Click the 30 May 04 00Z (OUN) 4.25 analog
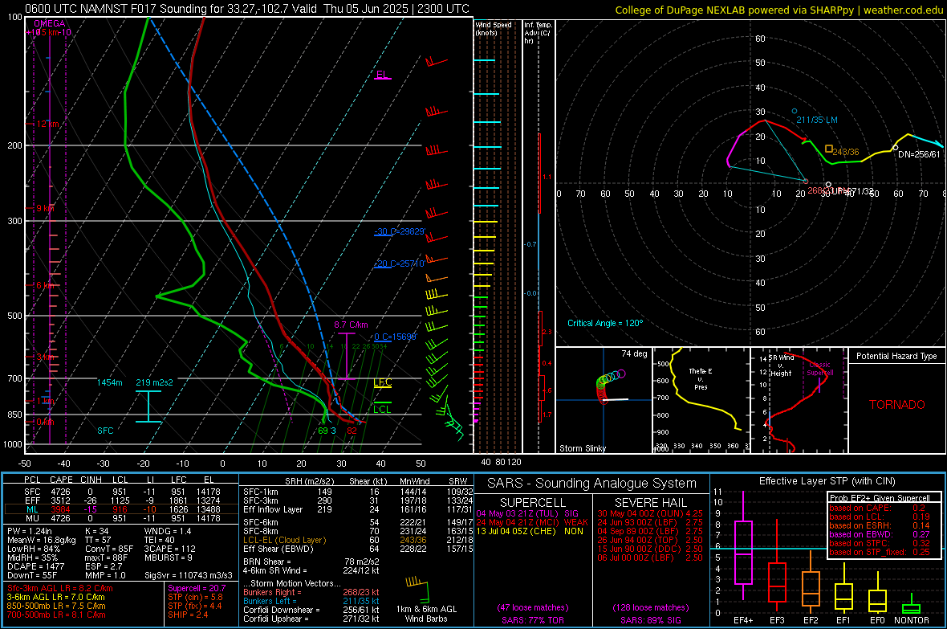Image resolution: width=947 pixels, height=629 pixels. (x=650, y=513)
